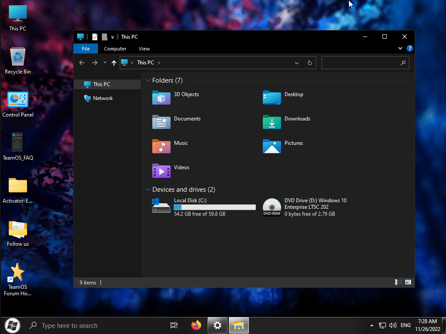Refresh the This PC view
Image resolution: width=446 pixels, height=334 pixels.
pos(309,63)
